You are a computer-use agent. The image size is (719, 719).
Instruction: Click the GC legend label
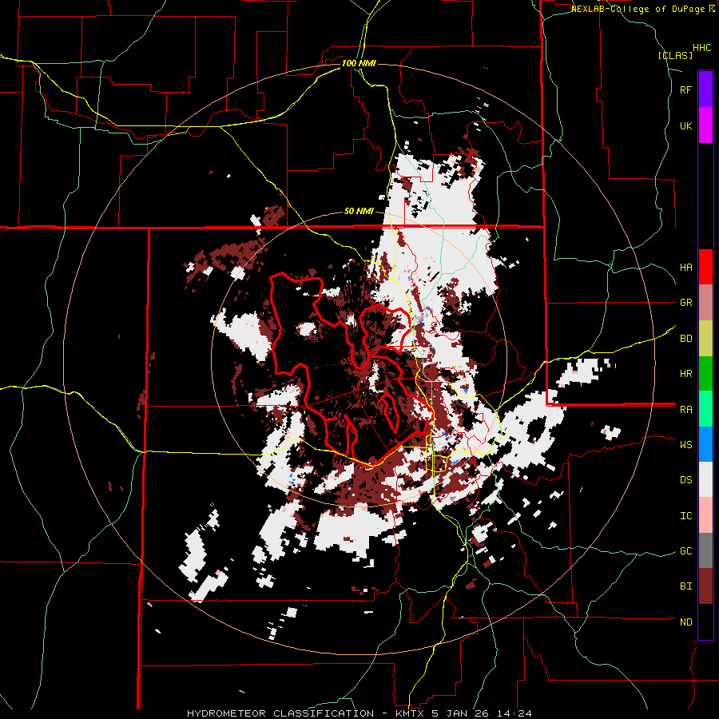[x=685, y=551]
